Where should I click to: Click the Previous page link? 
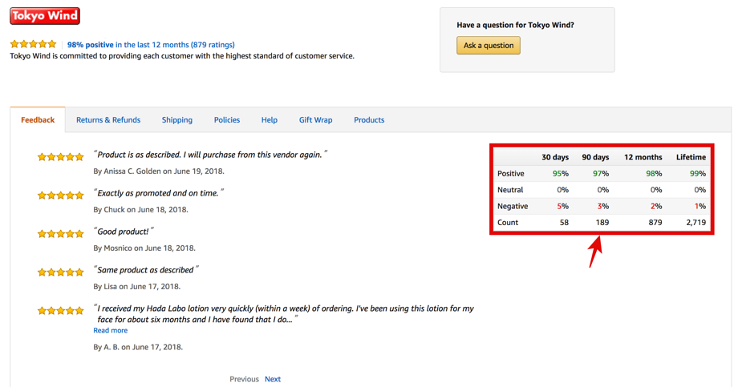(244, 379)
